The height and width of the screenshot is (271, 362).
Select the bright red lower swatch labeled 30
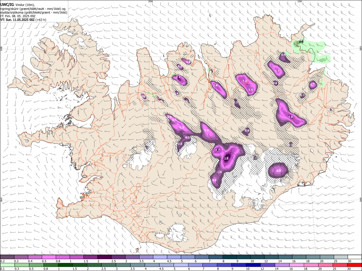pos(354,265)
